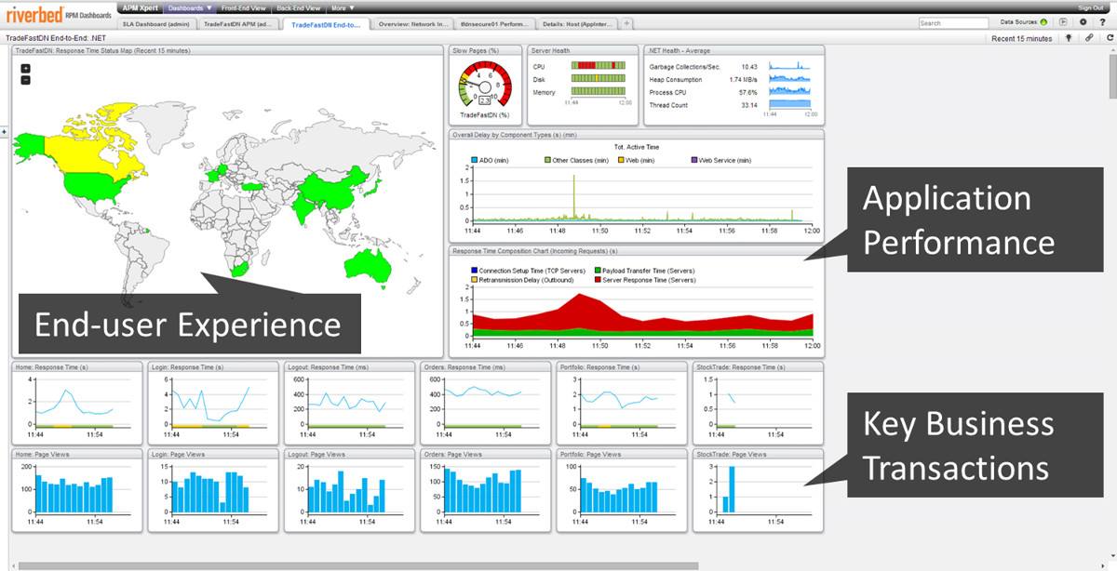Expand the left side panel handle
This screenshot has height=571, width=1117.
pos(4,132)
